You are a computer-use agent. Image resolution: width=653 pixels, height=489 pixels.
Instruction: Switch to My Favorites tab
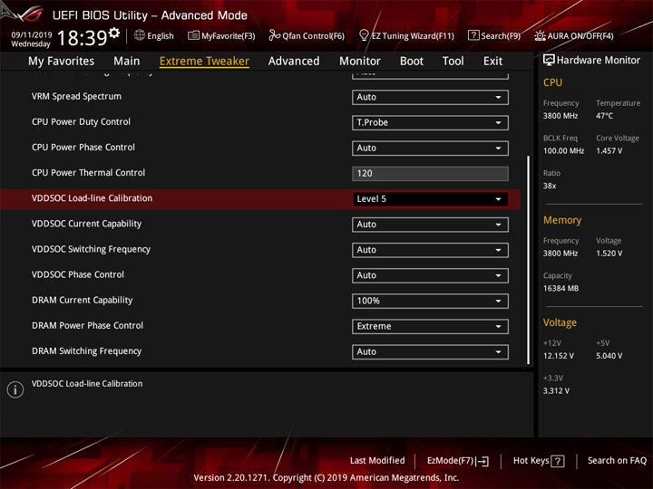coord(62,62)
